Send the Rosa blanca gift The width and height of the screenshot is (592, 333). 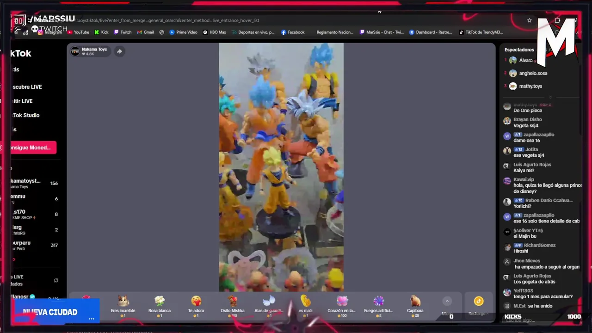160,305
